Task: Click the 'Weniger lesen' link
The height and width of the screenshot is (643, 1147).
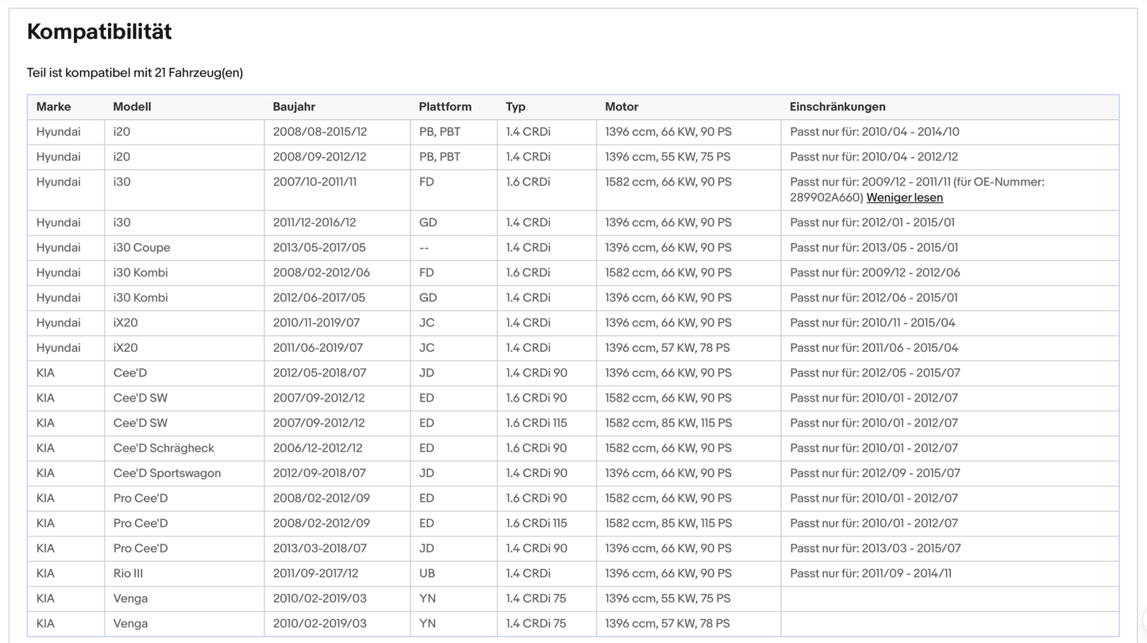Action: (904, 198)
